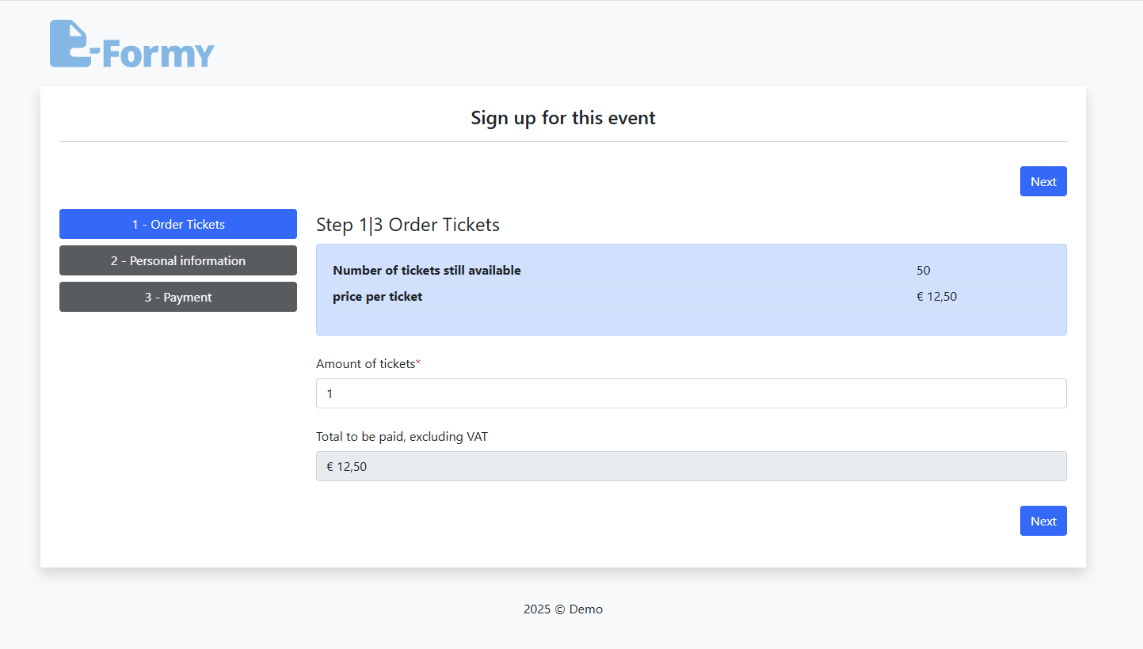
Task: Go to the 3 - Payment step
Action: point(178,297)
